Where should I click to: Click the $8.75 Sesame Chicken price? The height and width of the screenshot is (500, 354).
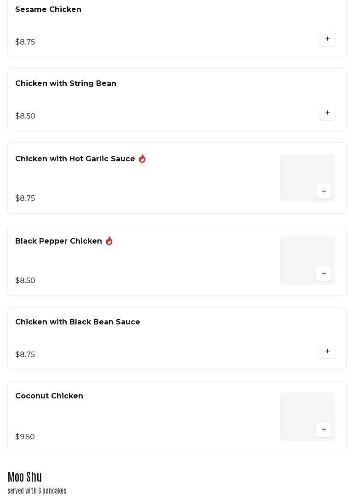point(25,42)
